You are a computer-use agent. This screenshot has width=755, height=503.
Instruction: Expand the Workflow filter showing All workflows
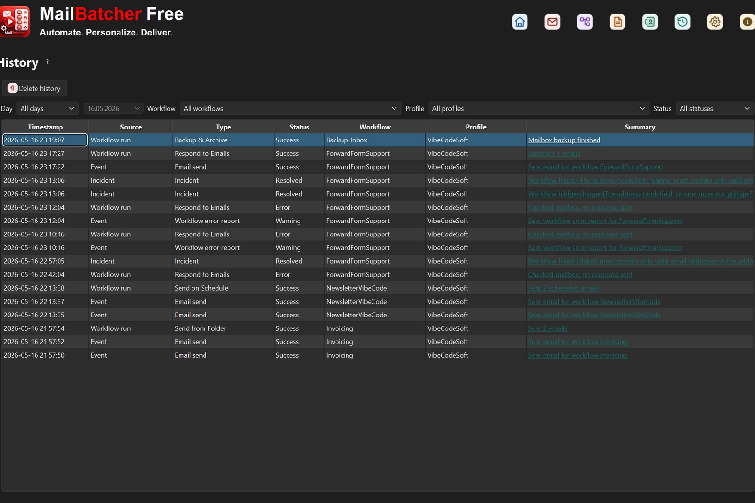(x=290, y=109)
